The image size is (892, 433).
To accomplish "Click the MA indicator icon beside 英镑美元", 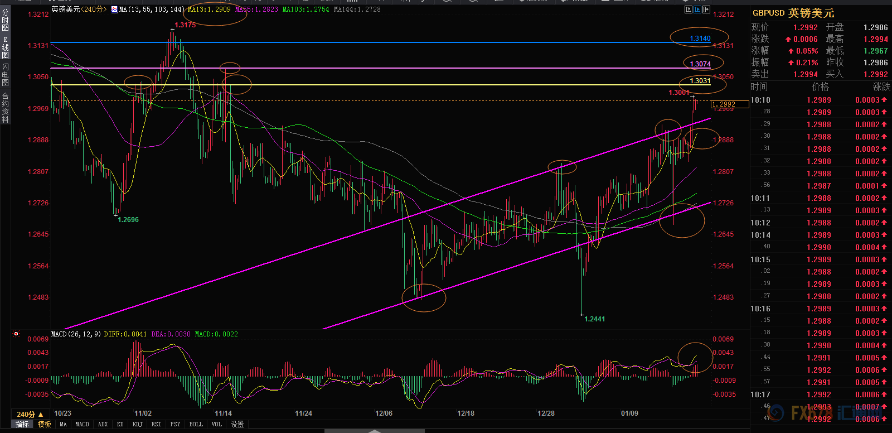I will [114, 9].
